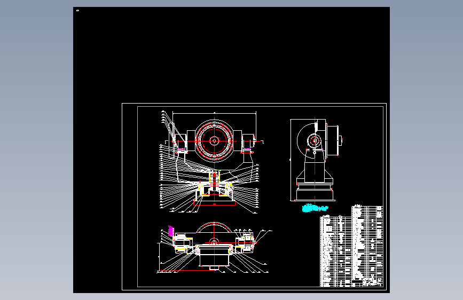Image resolution: width=463 pixels, height=300 pixels.
Task: Click the white parts list table in the drawing corner
Action: coord(351,246)
